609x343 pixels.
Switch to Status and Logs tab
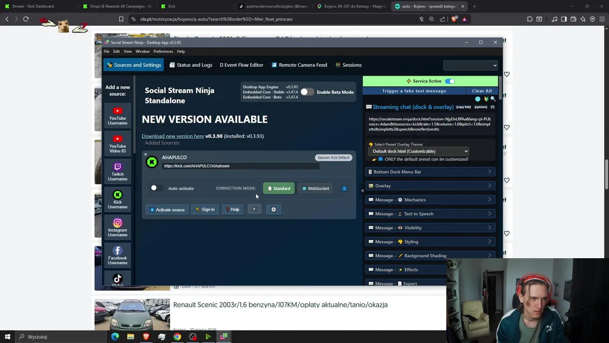[x=191, y=65]
